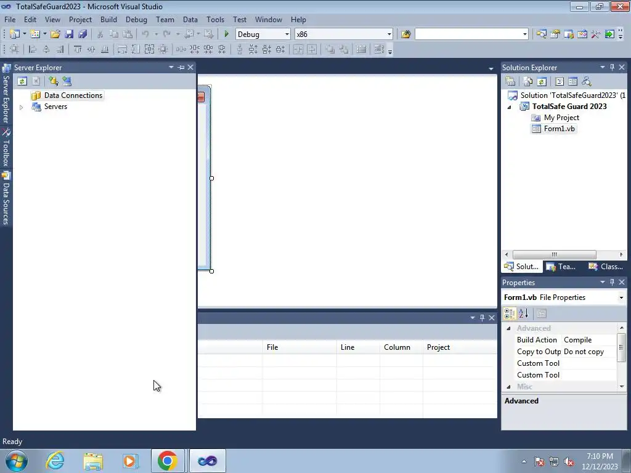
Task: Open Solution Explorer from the toolbar icon
Action: click(541, 34)
